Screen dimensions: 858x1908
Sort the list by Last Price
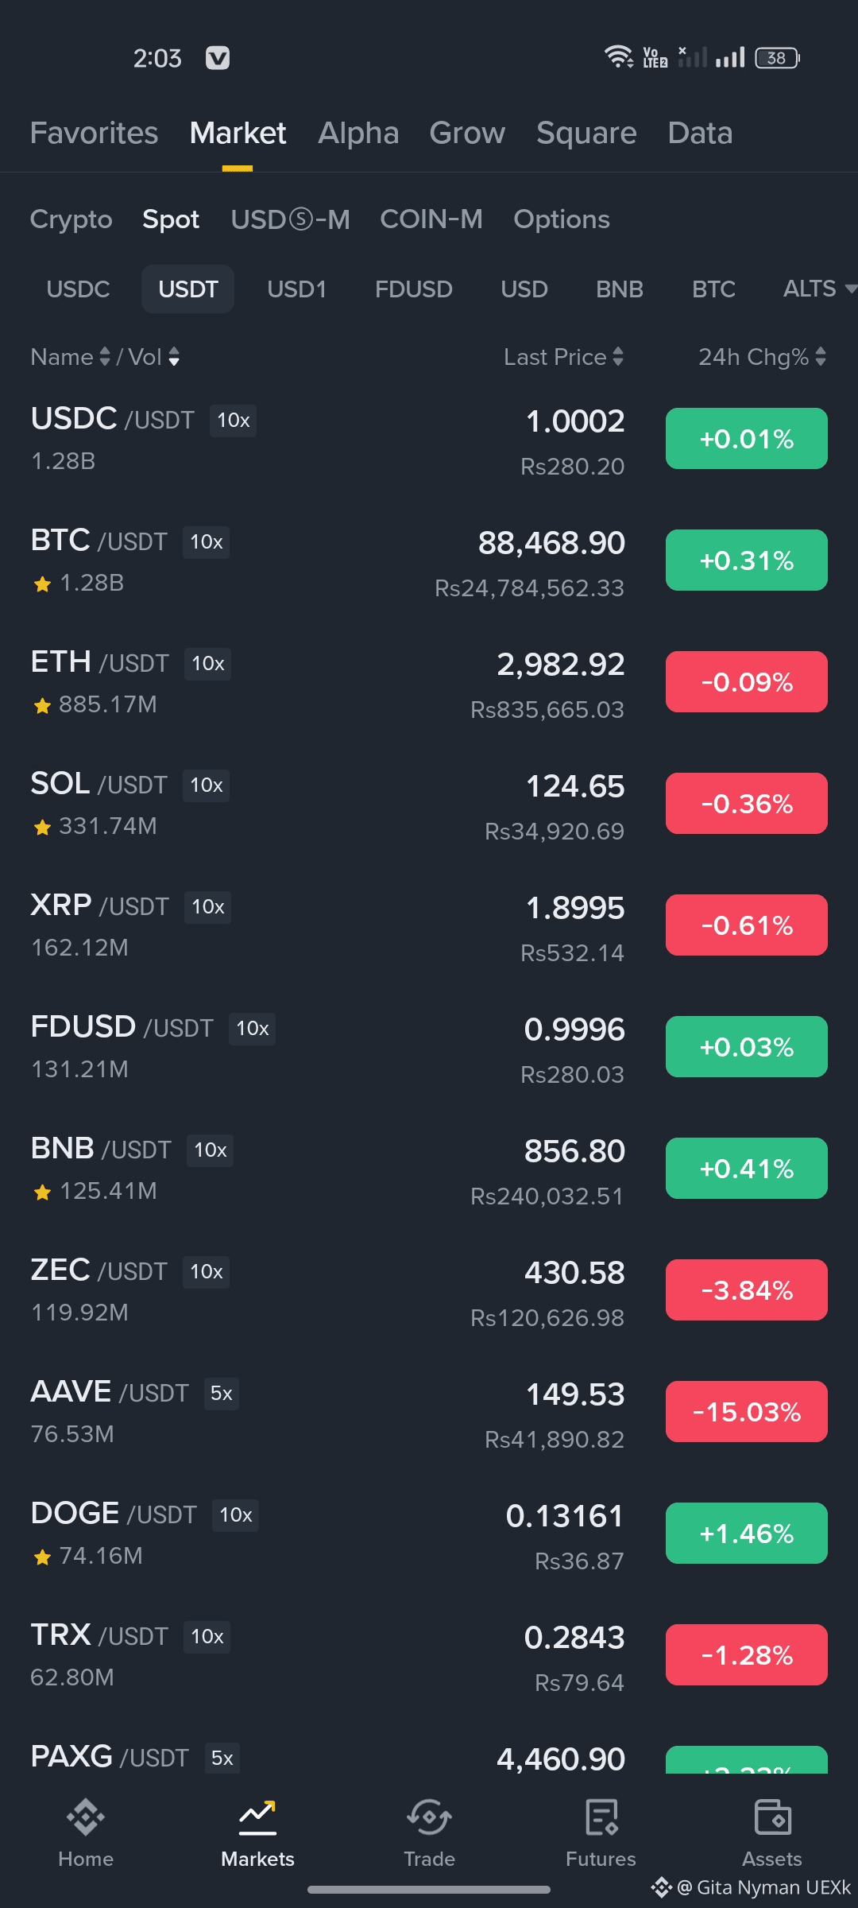tap(563, 357)
